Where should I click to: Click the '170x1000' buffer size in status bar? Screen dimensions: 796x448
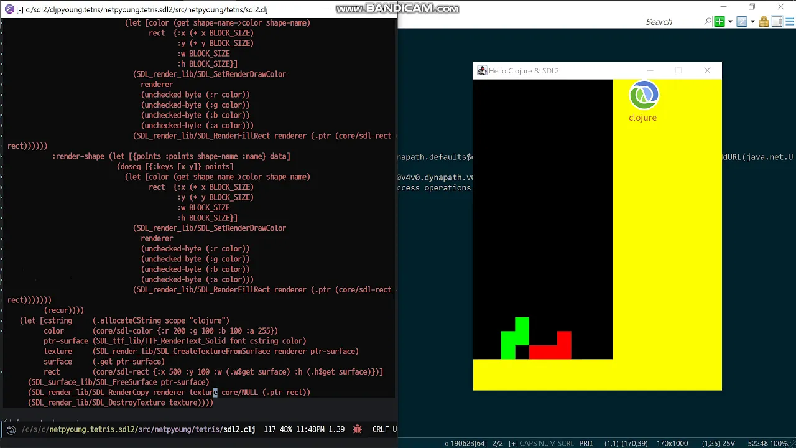672,444
